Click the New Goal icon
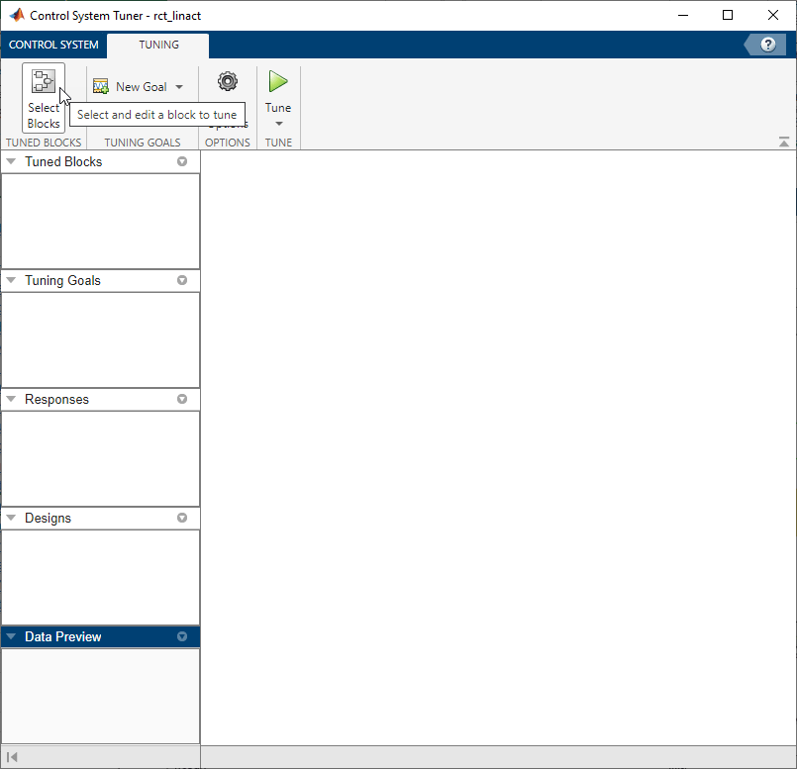This screenshot has height=769, width=797. (101, 86)
